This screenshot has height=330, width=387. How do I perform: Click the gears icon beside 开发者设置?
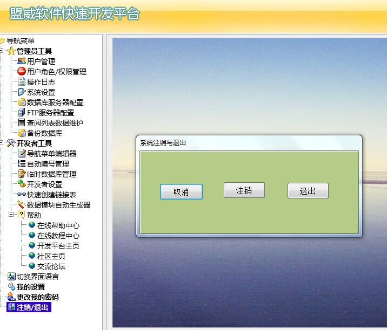[x=22, y=184]
